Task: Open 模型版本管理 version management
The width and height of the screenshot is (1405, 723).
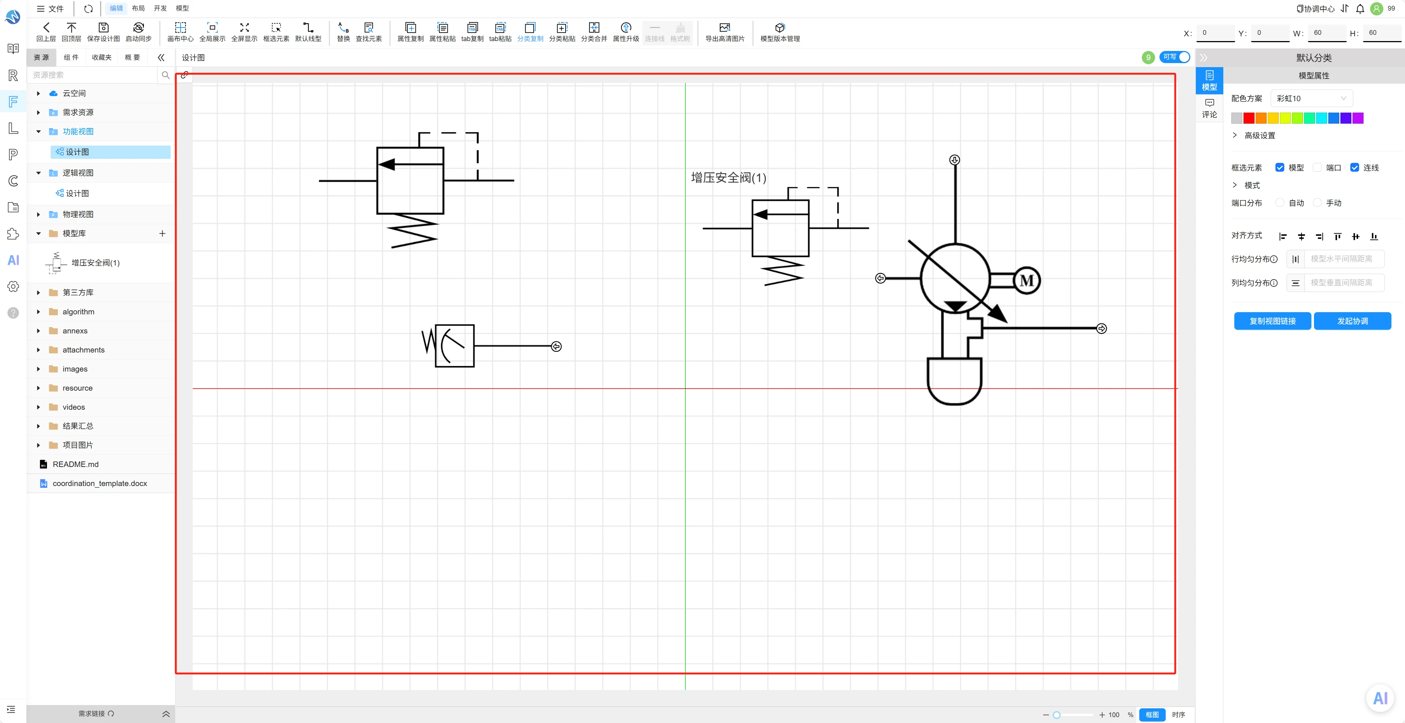Action: pyautogui.click(x=780, y=32)
